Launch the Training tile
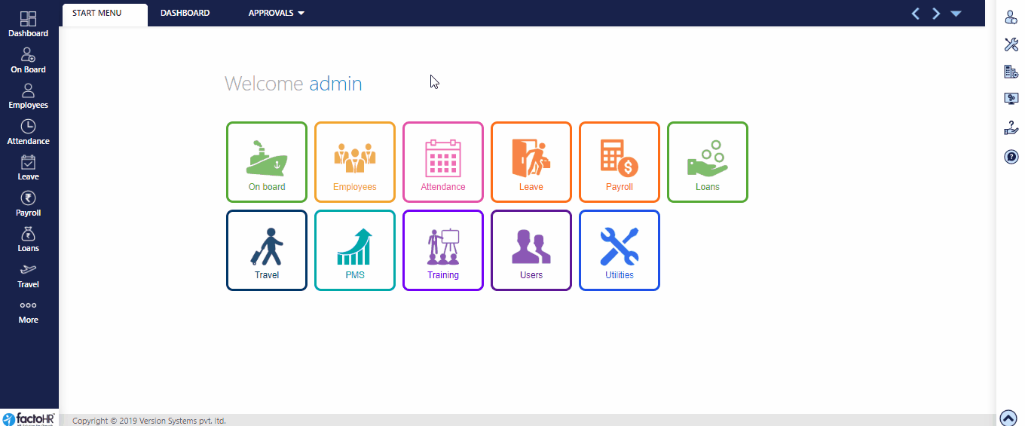 (443, 250)
